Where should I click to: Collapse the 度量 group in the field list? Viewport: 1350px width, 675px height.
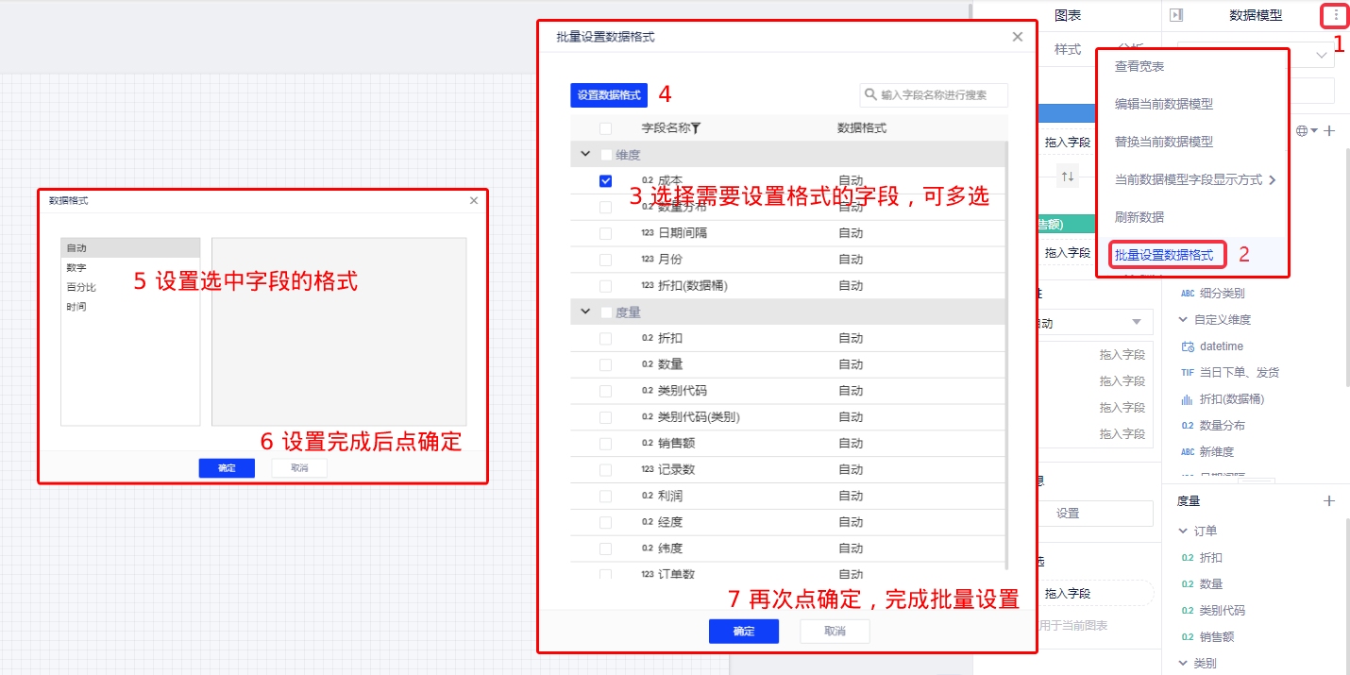[585, 312]
